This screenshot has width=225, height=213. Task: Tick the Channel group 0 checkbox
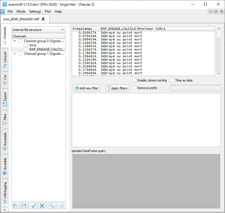20,41
